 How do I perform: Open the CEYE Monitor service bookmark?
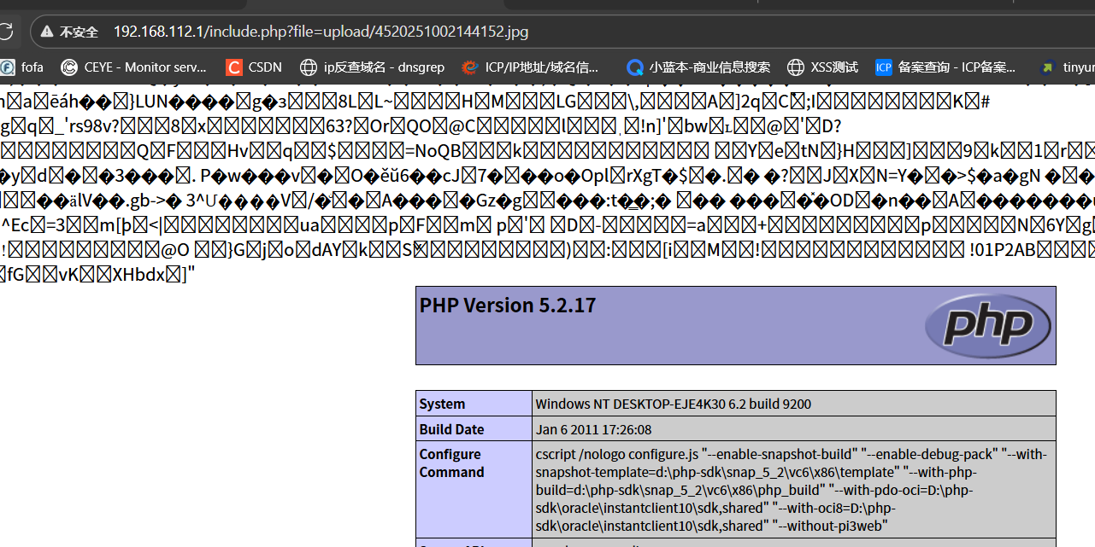point(133,67)
